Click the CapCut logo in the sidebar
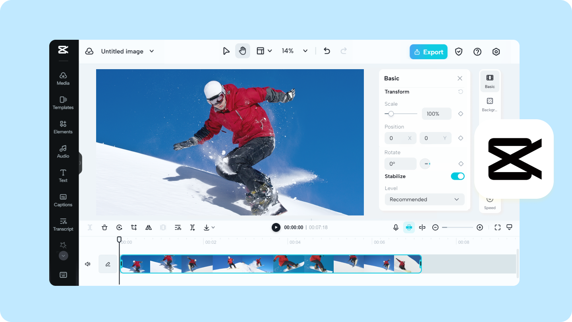The width and height of the screenshot is (572, 322). (63, 49)
